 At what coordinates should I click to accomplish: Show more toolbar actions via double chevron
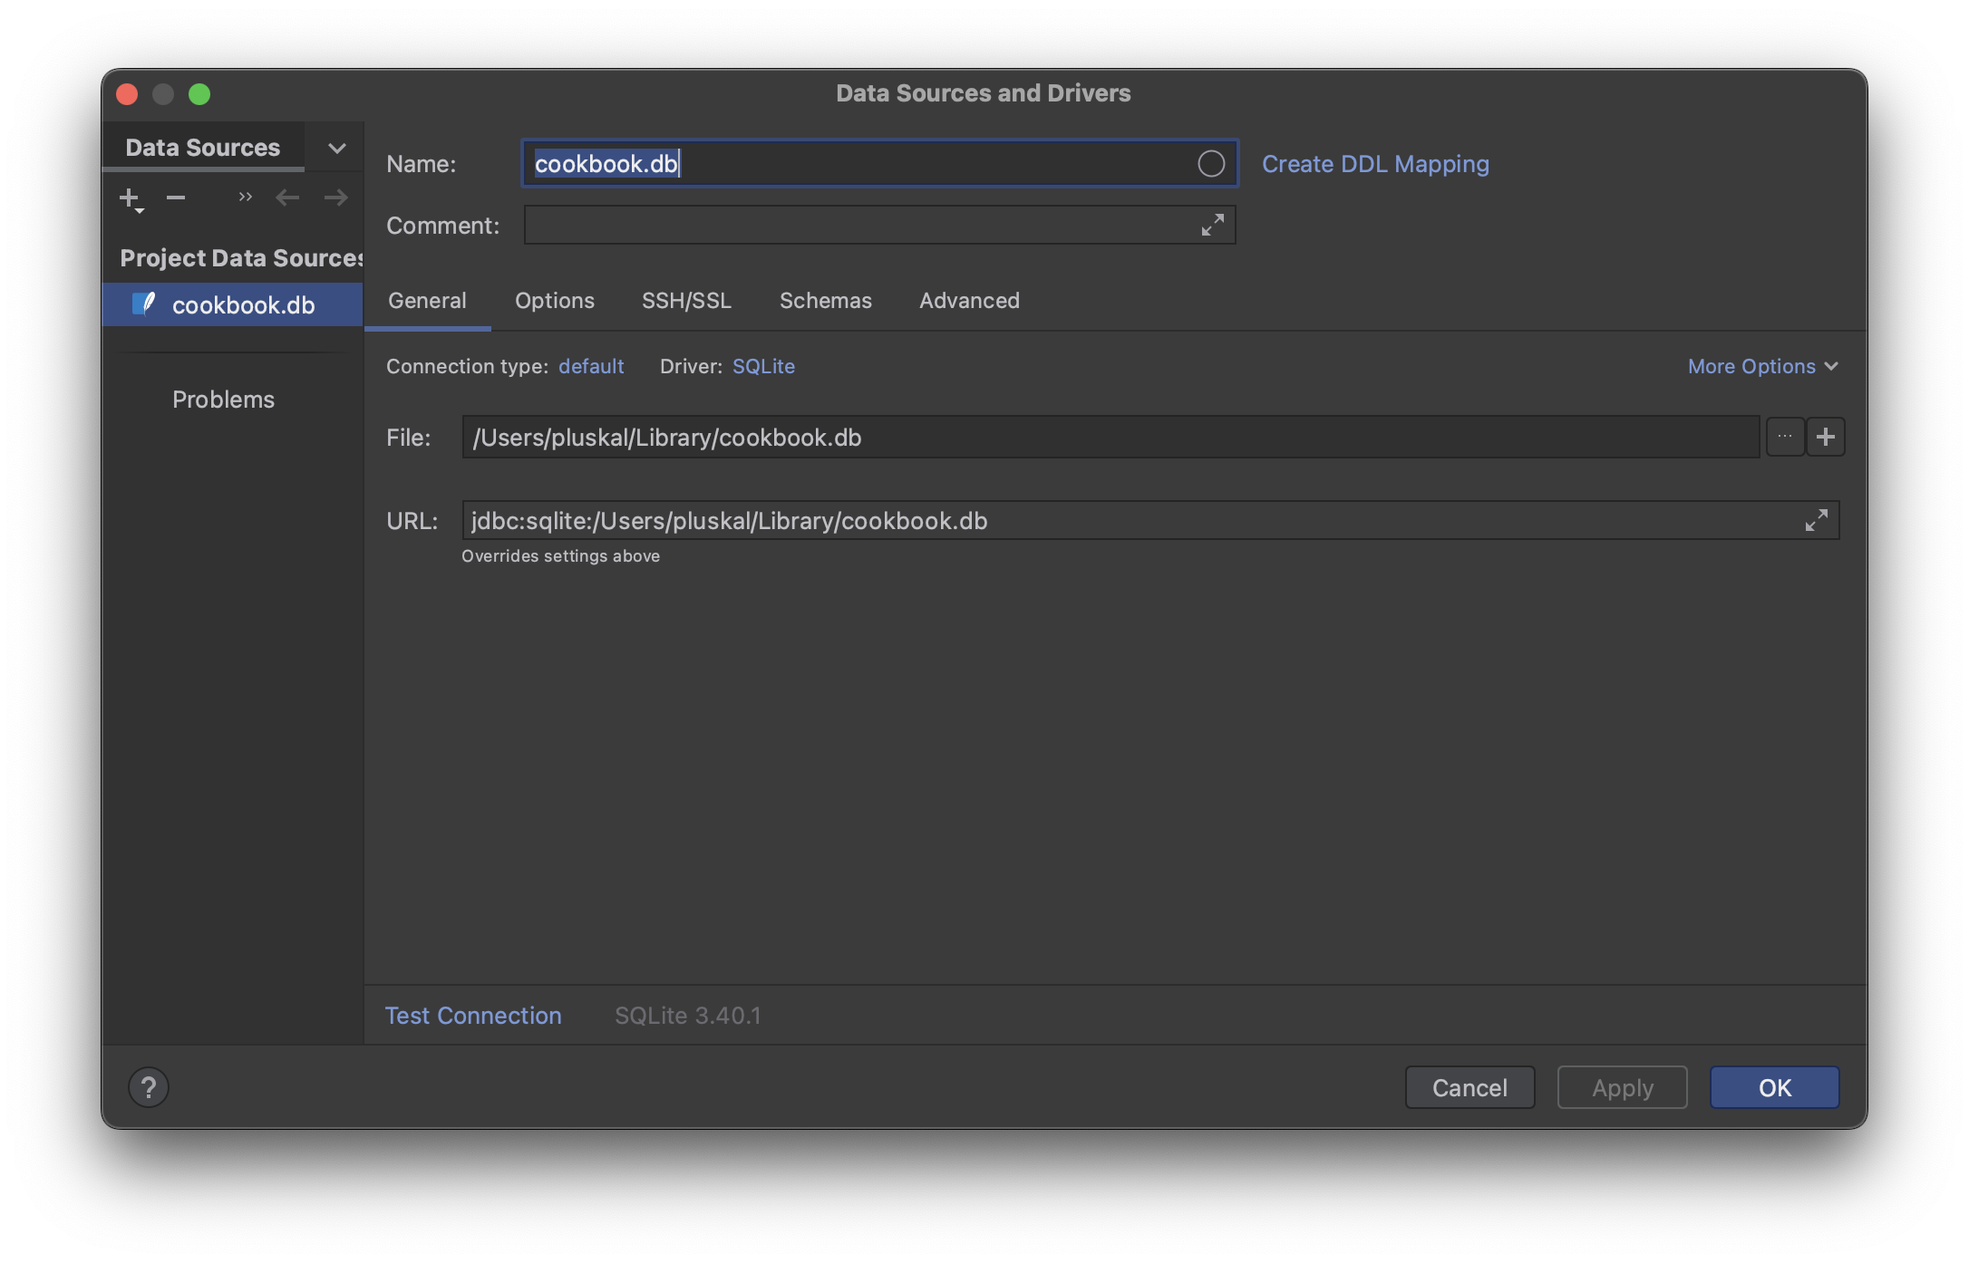click(245, 197)
